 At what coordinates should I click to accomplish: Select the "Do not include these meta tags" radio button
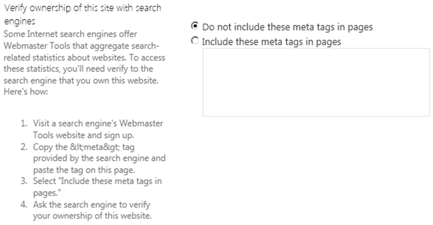[195, 26]
